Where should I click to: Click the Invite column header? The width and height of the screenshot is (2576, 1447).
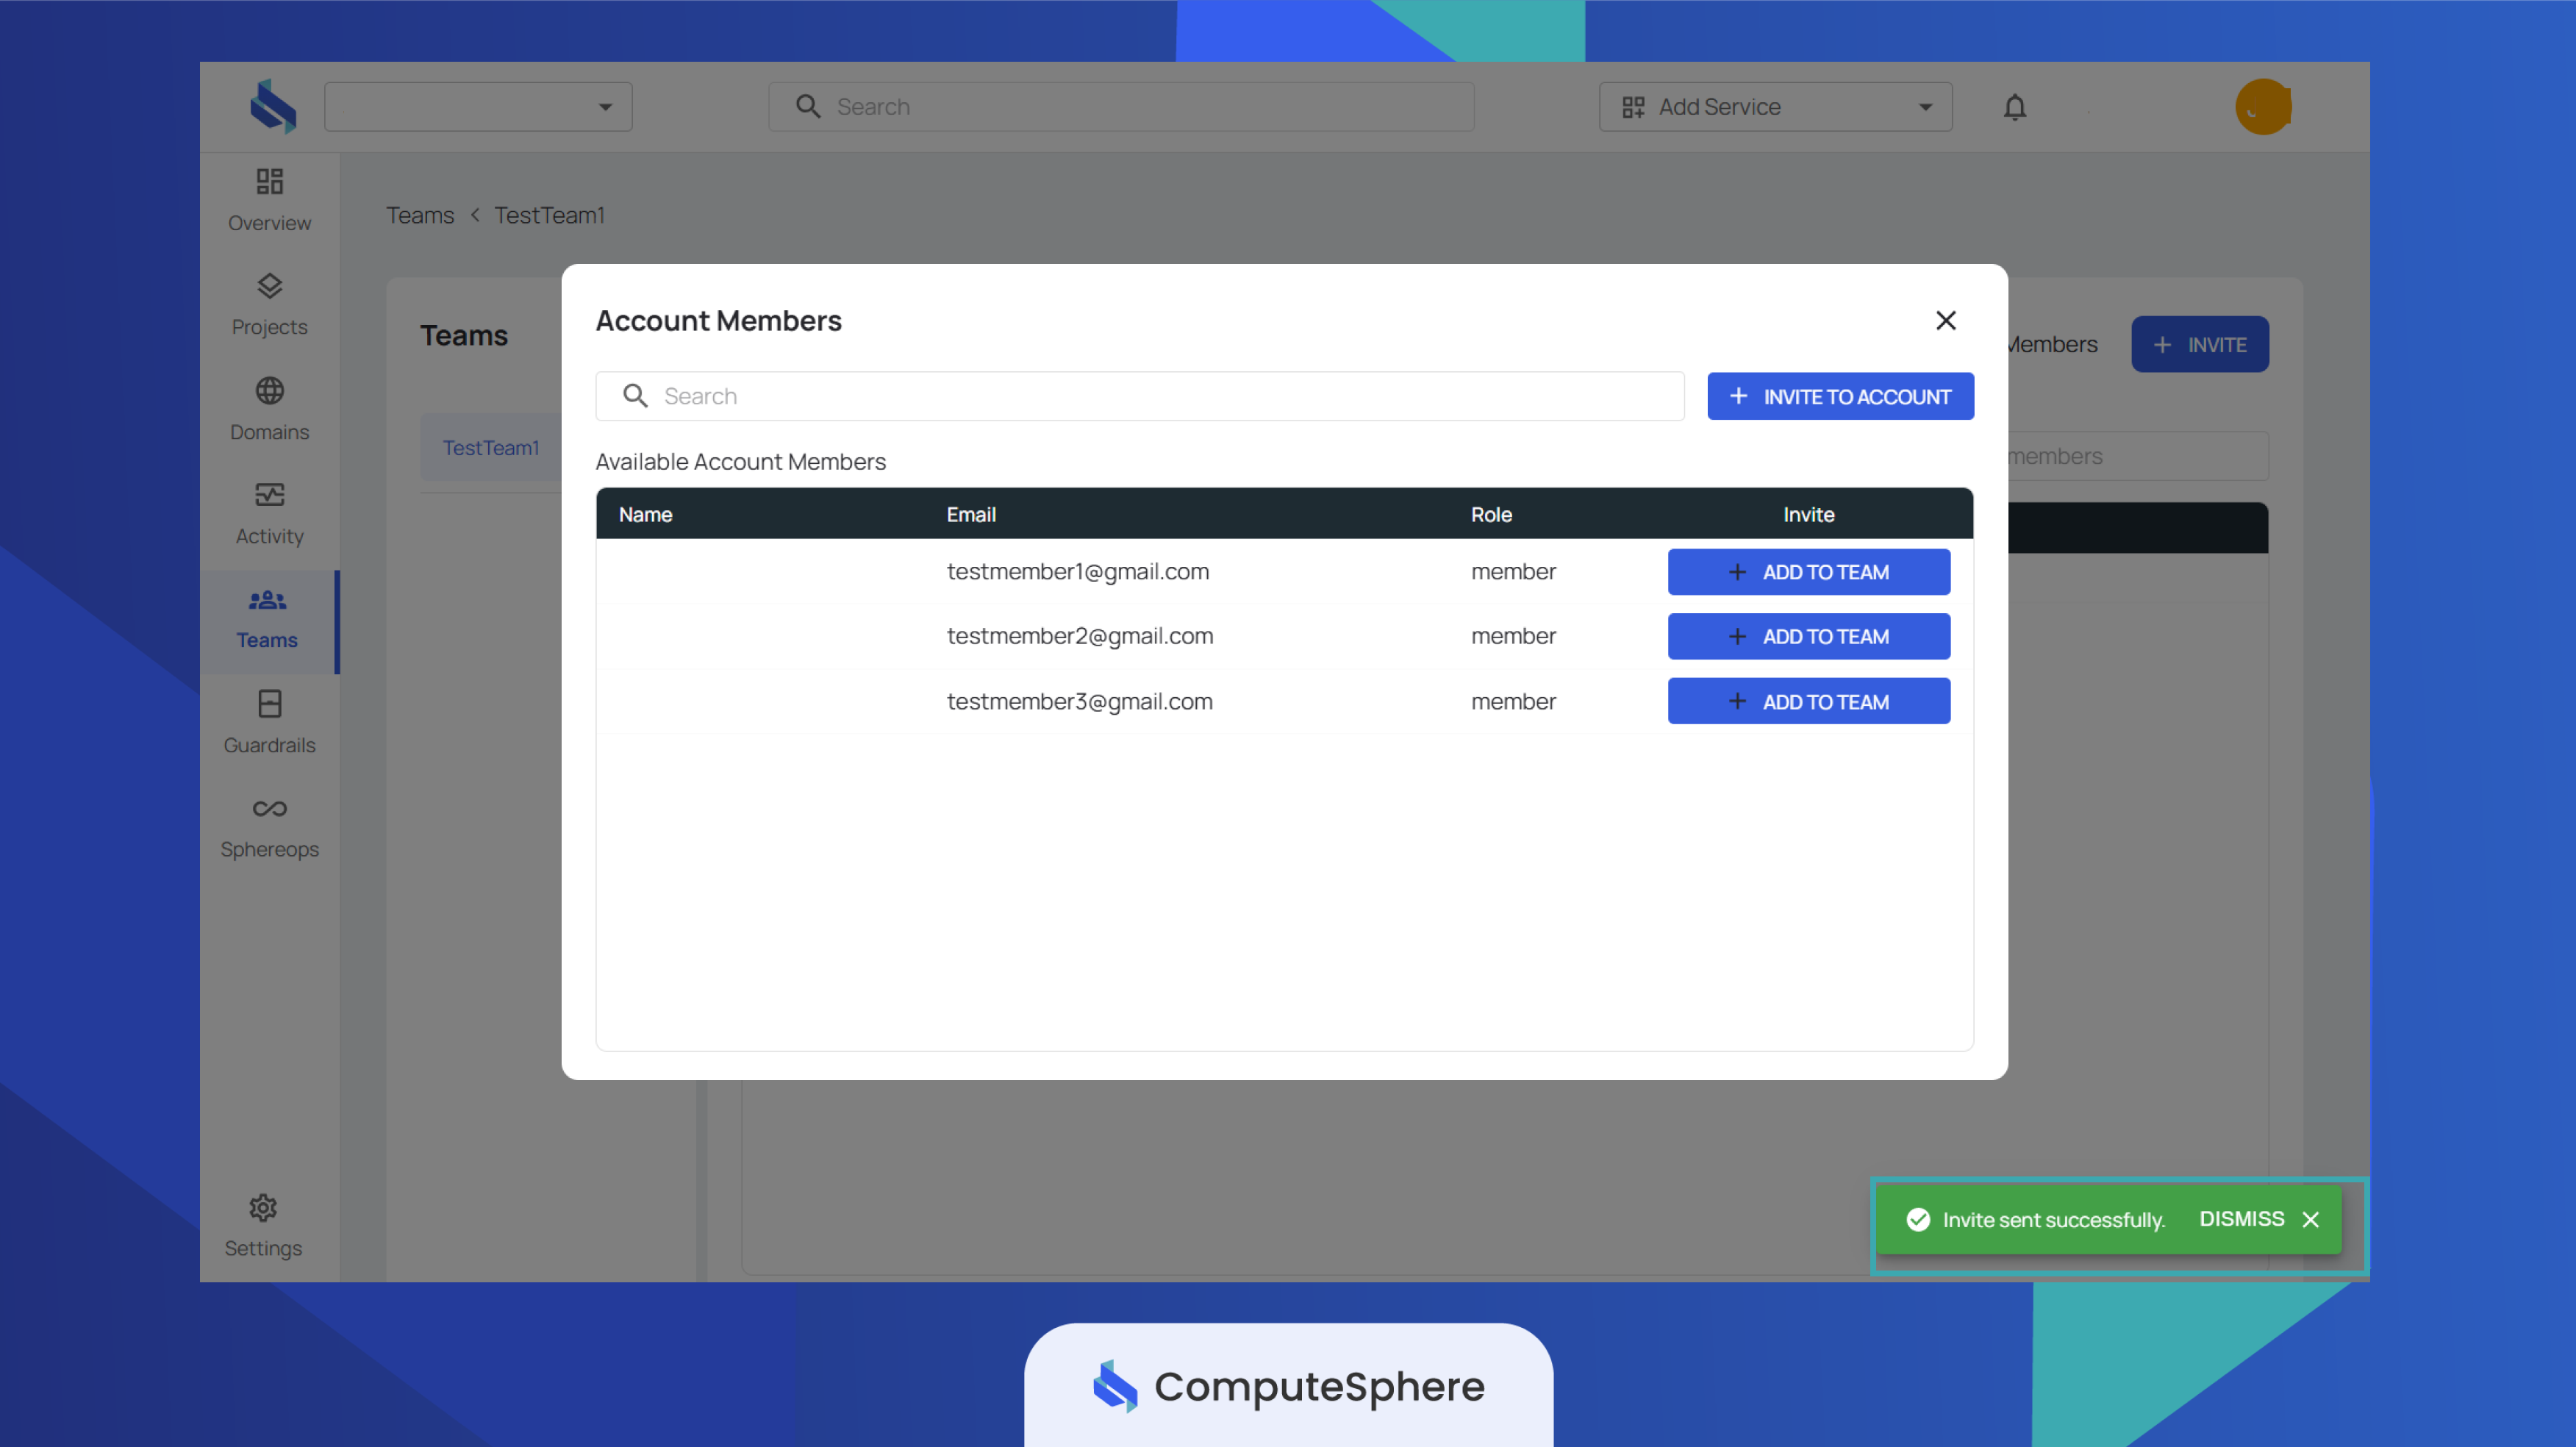pyautogui.click(x=1808, y=515)
